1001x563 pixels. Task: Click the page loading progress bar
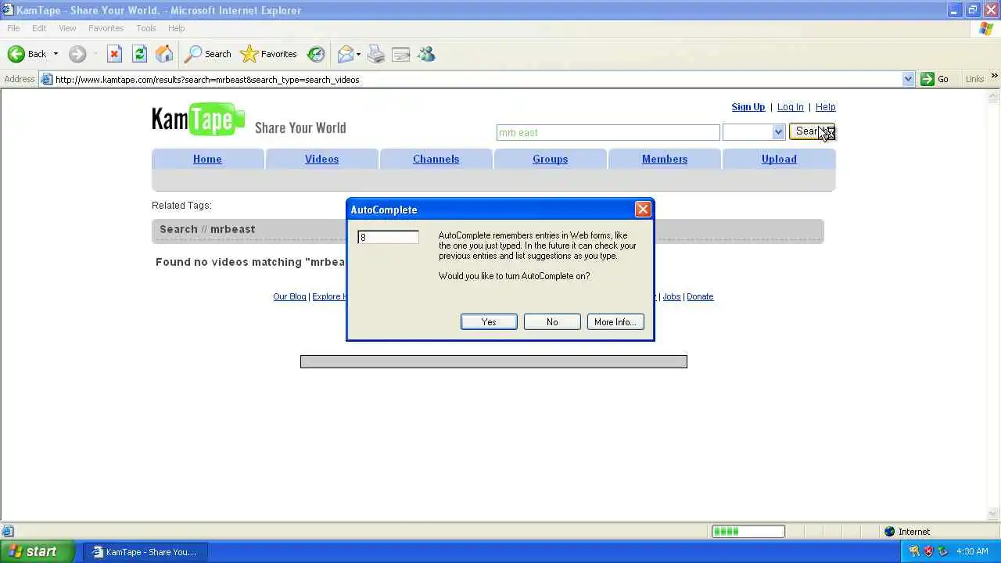[x=748, y=532]
